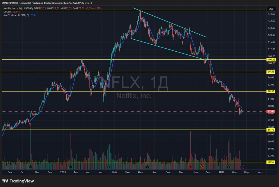Screen dimensions: 279x187
Task: Click the green earnings marker for January 2026
Action: (229, 167)
